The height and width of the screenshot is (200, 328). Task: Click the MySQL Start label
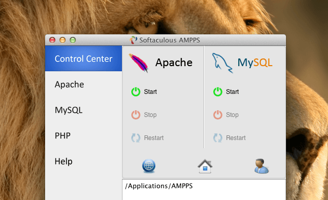coord(232,92)
